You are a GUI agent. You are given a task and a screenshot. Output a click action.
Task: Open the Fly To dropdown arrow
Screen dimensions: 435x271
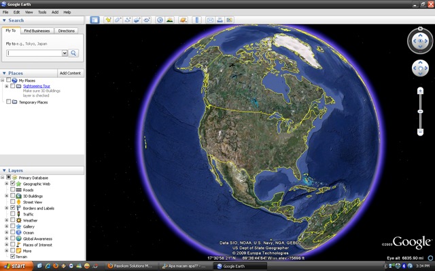pyautogui.click(x=65, y=53)
